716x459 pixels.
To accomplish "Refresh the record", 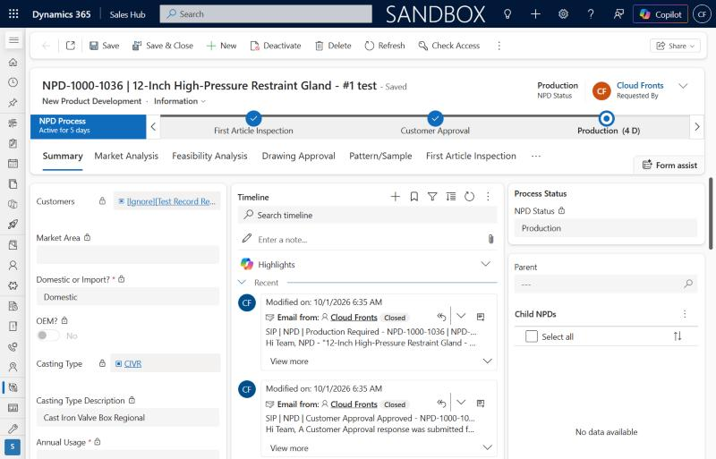I will click(x=385, y=46).
